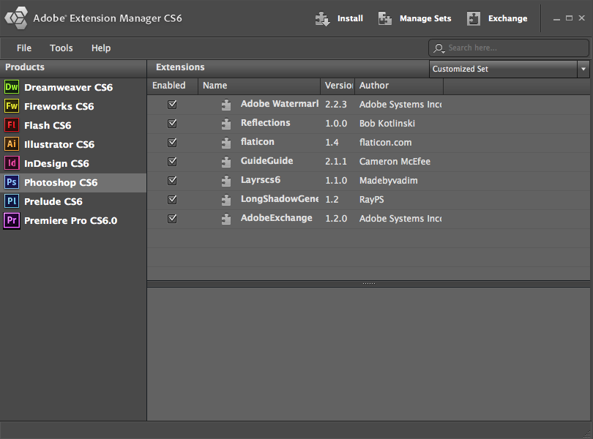Click the extension icon beside Layrscs6
This screenshot has height=439, width=593.
point(226,181)
